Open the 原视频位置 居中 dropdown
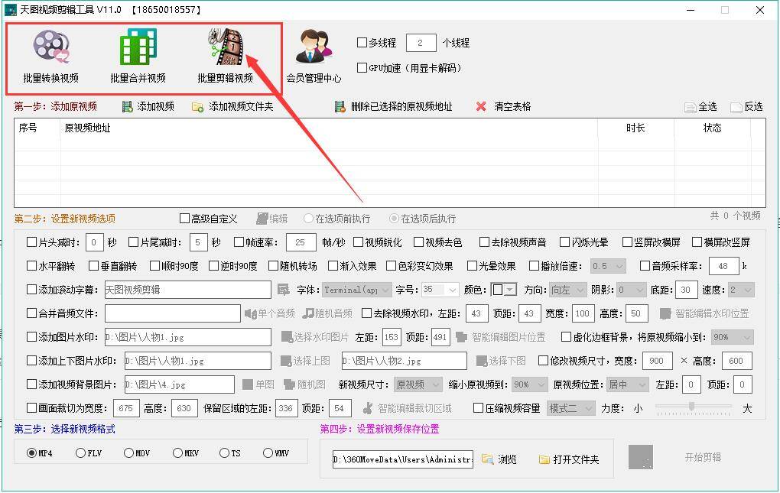This screenshot has height=493, width=780. click(x=628, y=384)
